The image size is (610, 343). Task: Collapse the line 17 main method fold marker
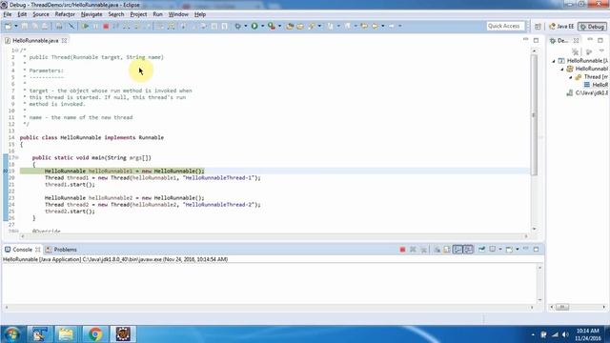pyautogui.click(x=17, y=158)
